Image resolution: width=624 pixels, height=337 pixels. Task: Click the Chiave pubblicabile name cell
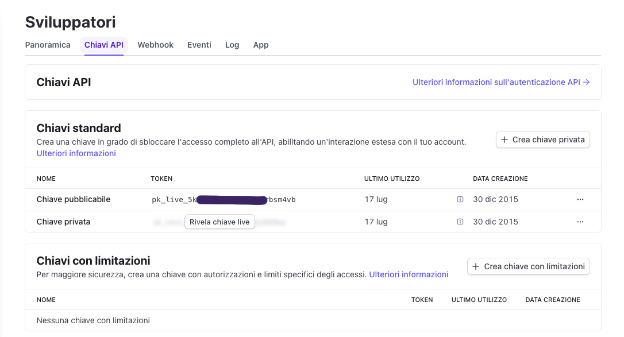tap(74, 199)
